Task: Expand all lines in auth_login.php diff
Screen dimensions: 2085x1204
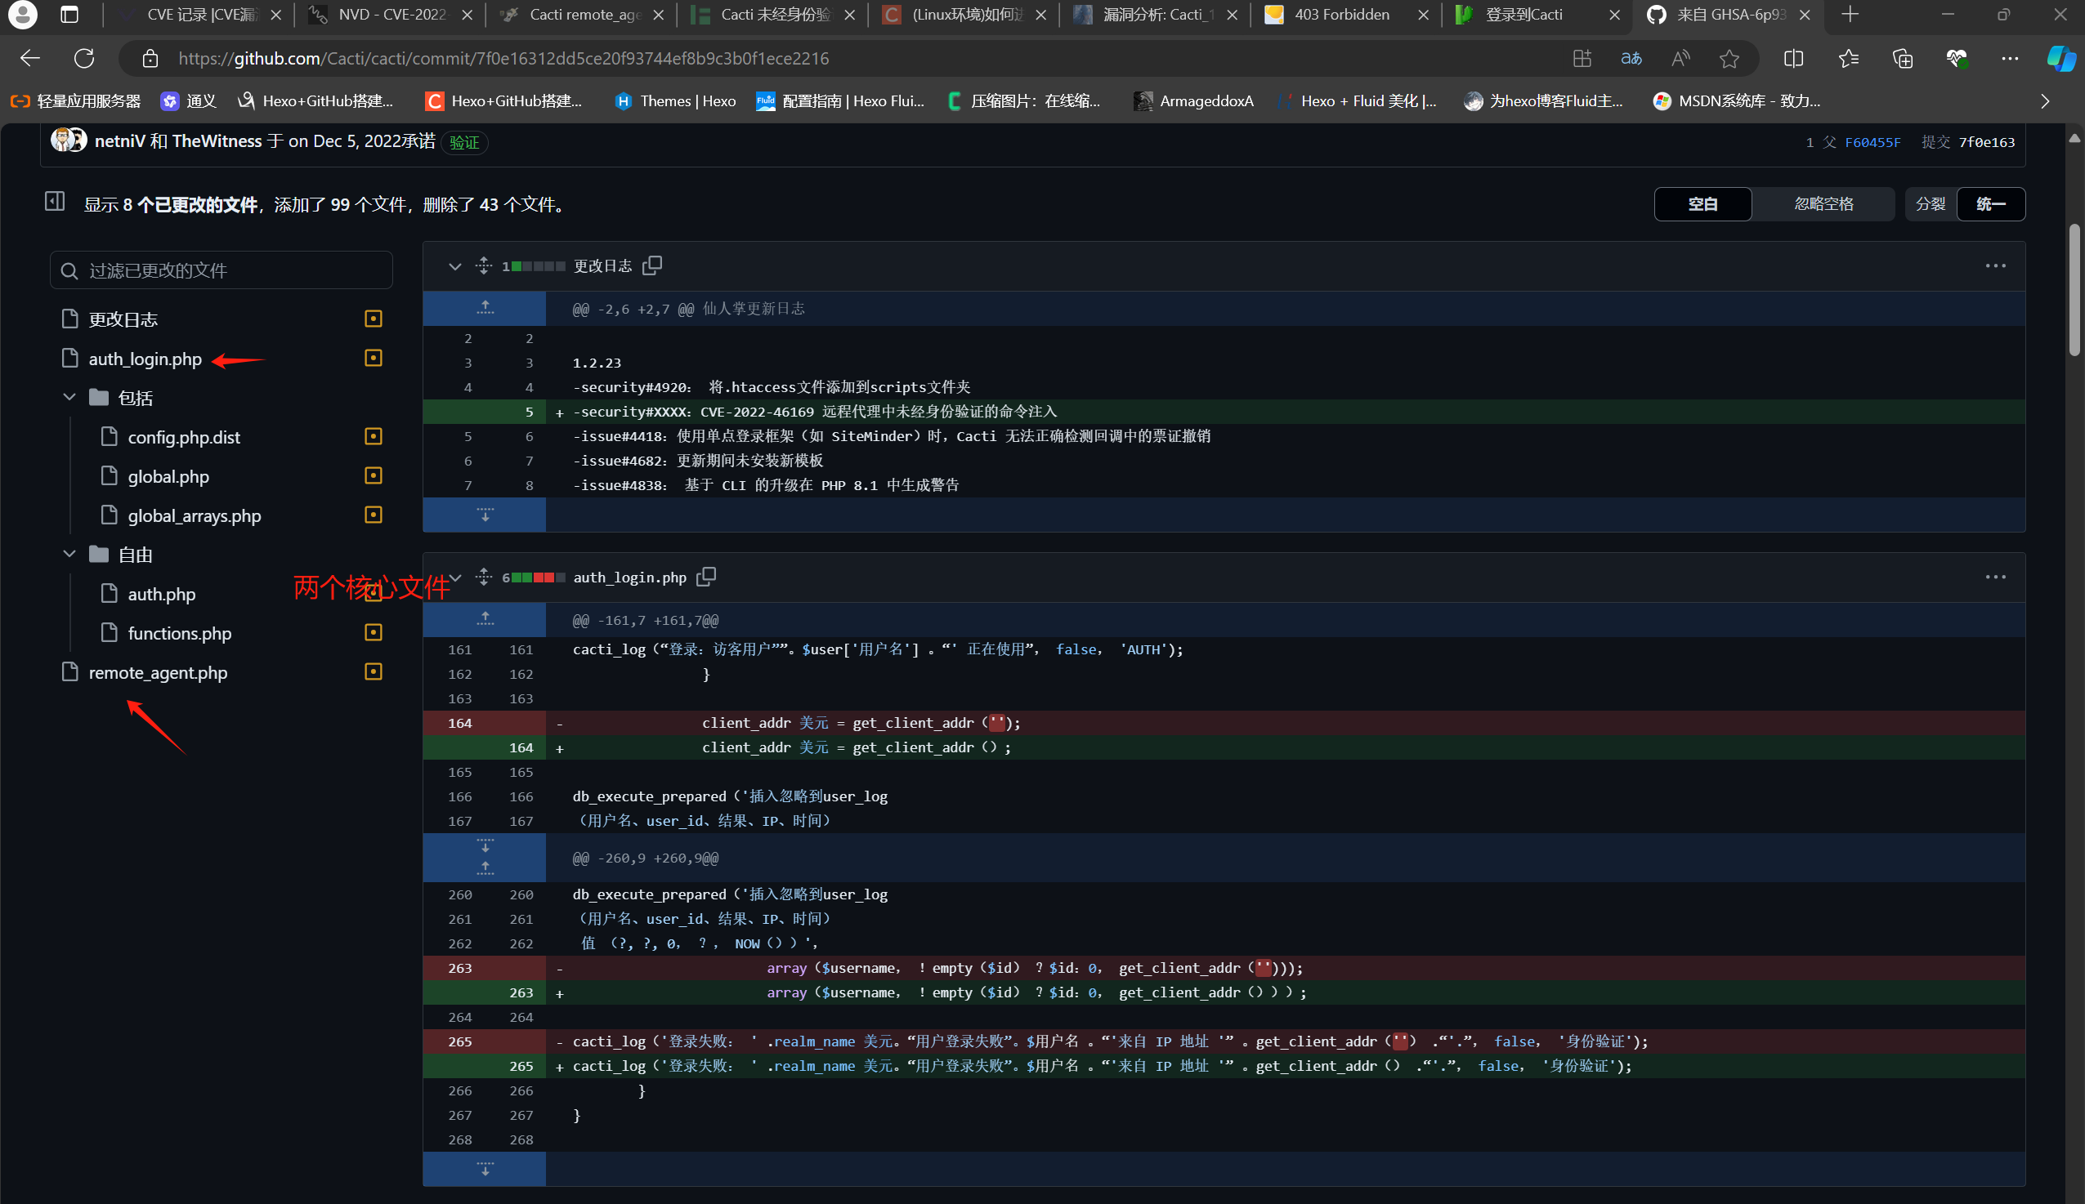Action: (484, 577)
